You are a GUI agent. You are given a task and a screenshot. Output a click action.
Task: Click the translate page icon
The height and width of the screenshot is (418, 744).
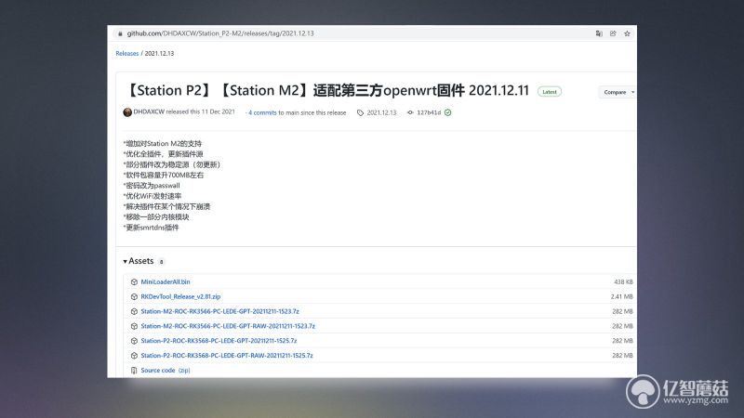(x=599, y=33)
